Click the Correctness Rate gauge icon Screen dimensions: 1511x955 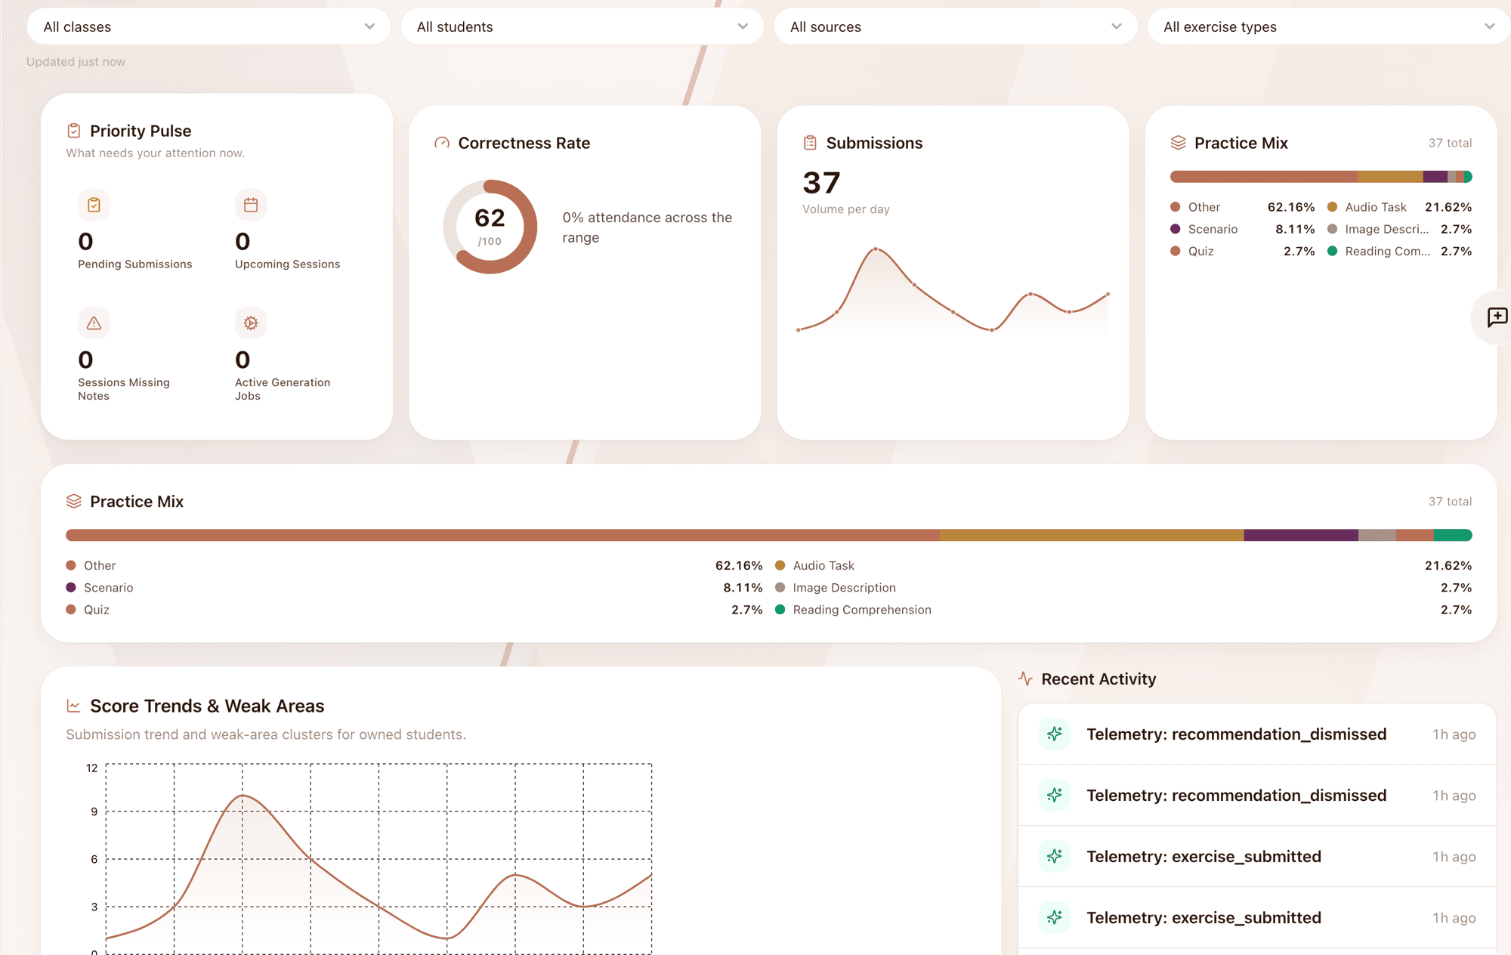(x=442, y=143)
